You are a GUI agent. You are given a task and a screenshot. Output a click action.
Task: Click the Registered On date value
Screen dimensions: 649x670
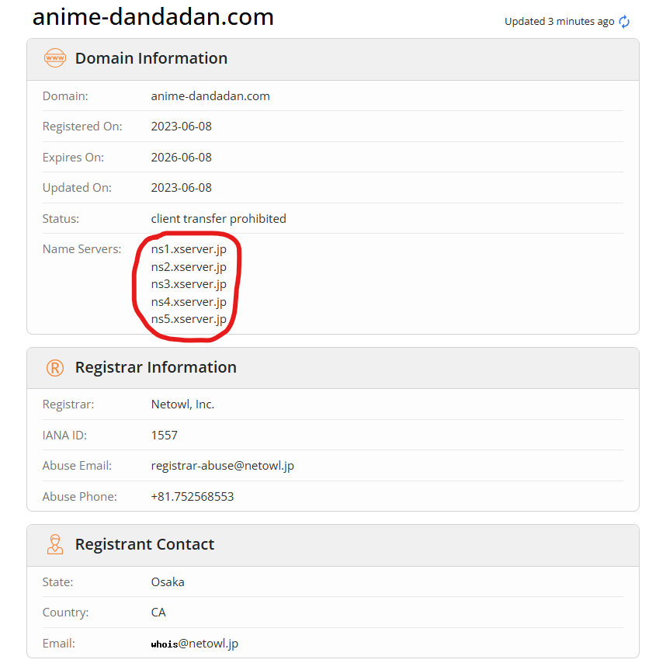[x=181, y=127]
